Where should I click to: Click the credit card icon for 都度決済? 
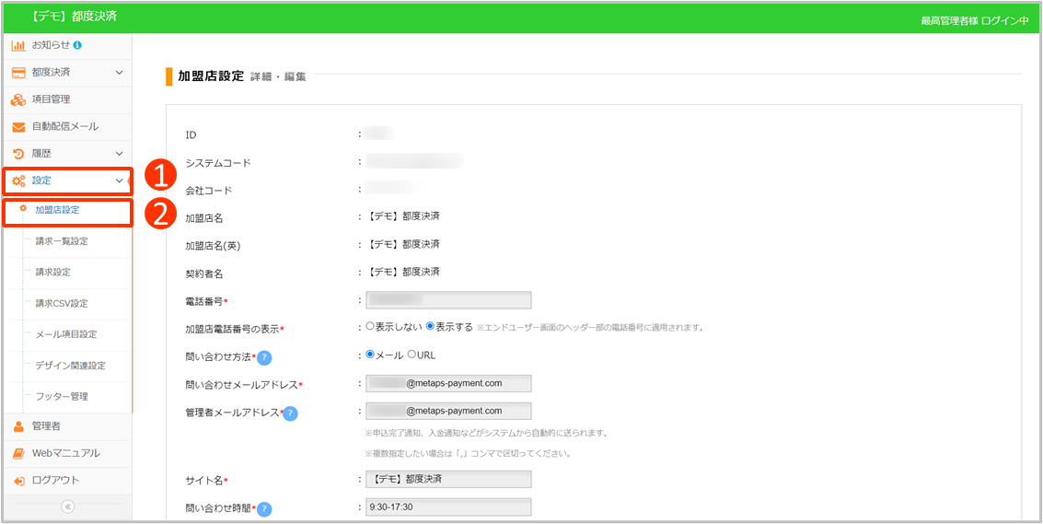pos(18,72)
